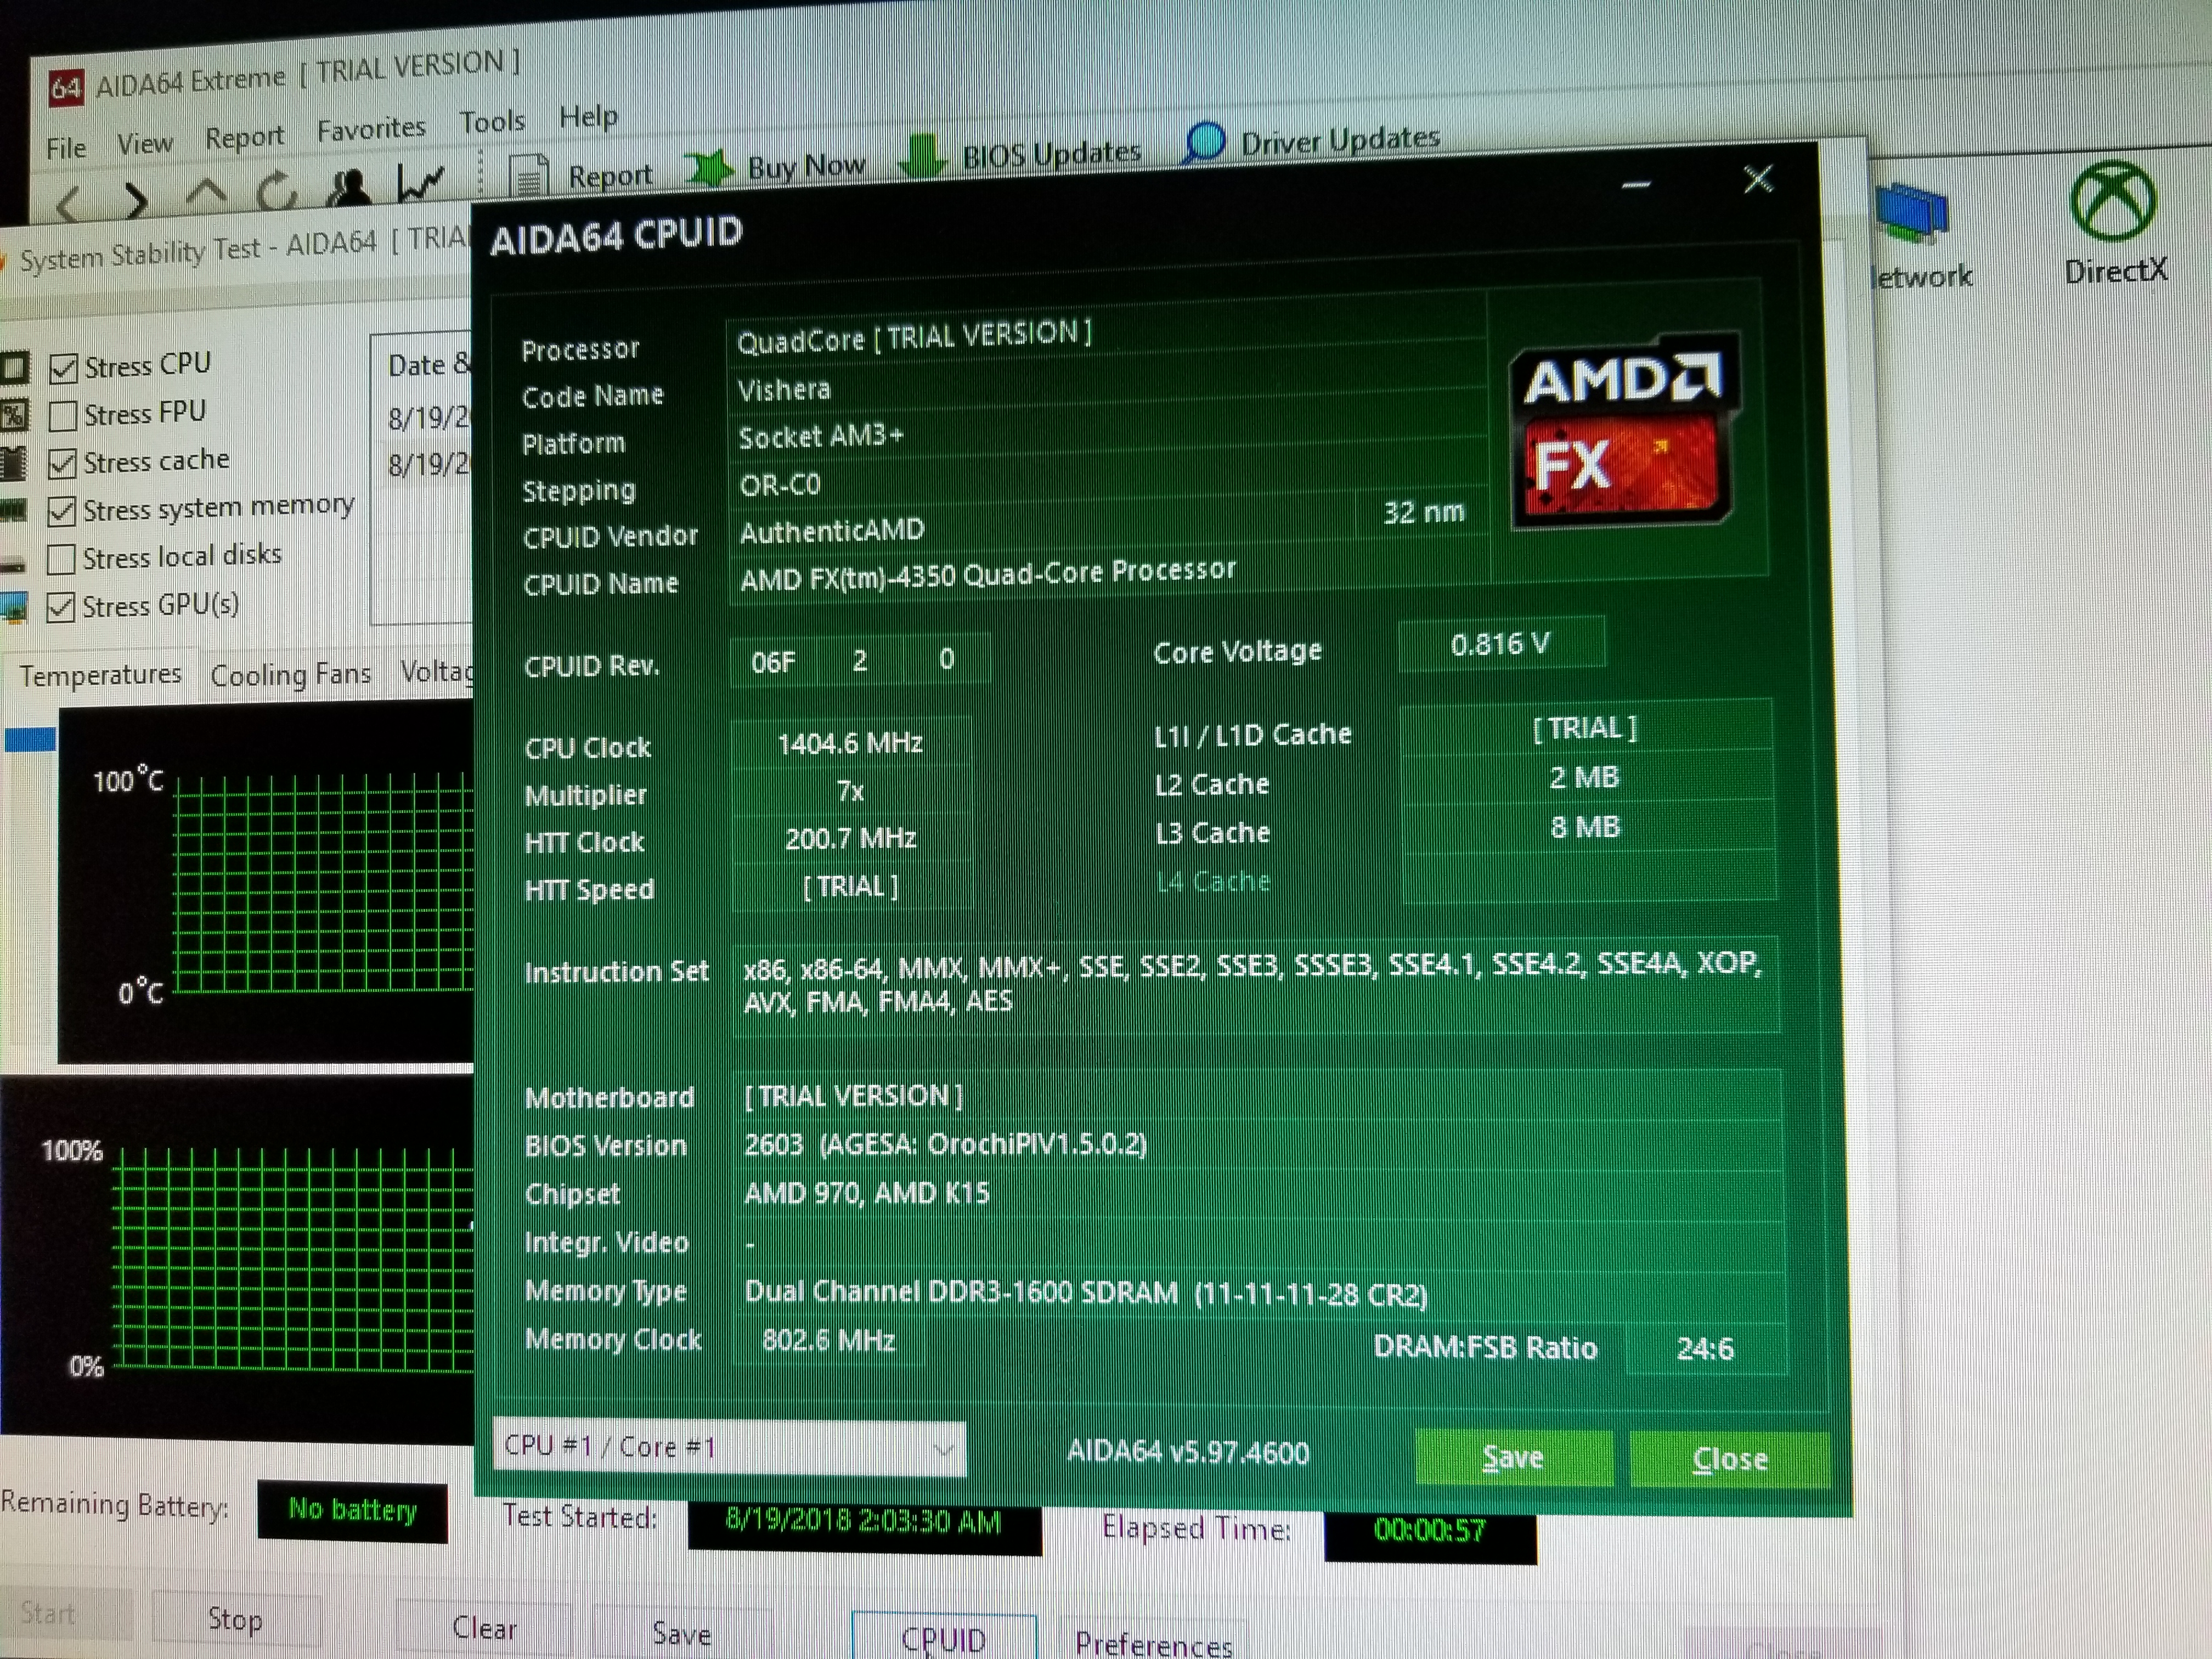
Task: Click the user profile toolbar icon
Action: point(348,187)
